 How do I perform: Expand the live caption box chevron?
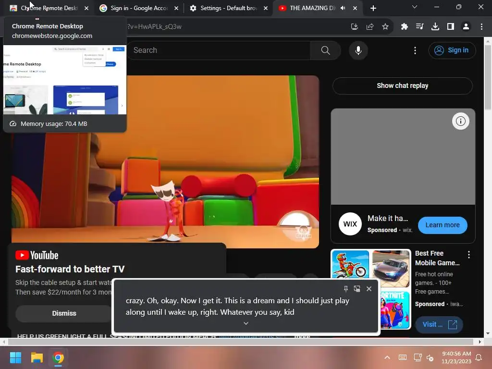click(x=246, y=323)
